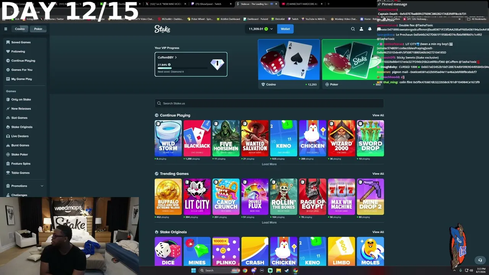The height and width of the screenshot is (275, 489).
Task: Open the DistroKid bookmark
Action: tap(279, 19)
